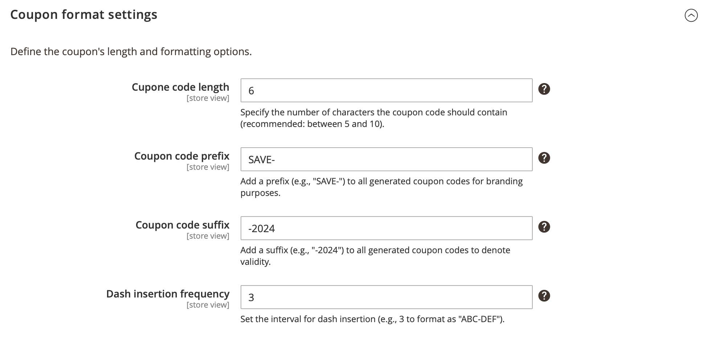Open help tooltip for Dash insertion frequency

544,296
